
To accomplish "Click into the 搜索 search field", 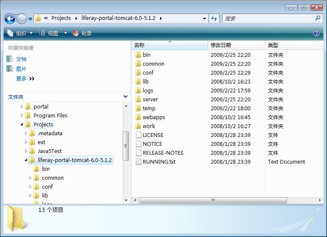I will click(269, 19).
